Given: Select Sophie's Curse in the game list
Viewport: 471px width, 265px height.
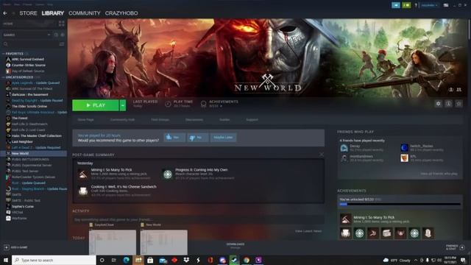Looking at the screenshot, I should click(x=23, y=206).
